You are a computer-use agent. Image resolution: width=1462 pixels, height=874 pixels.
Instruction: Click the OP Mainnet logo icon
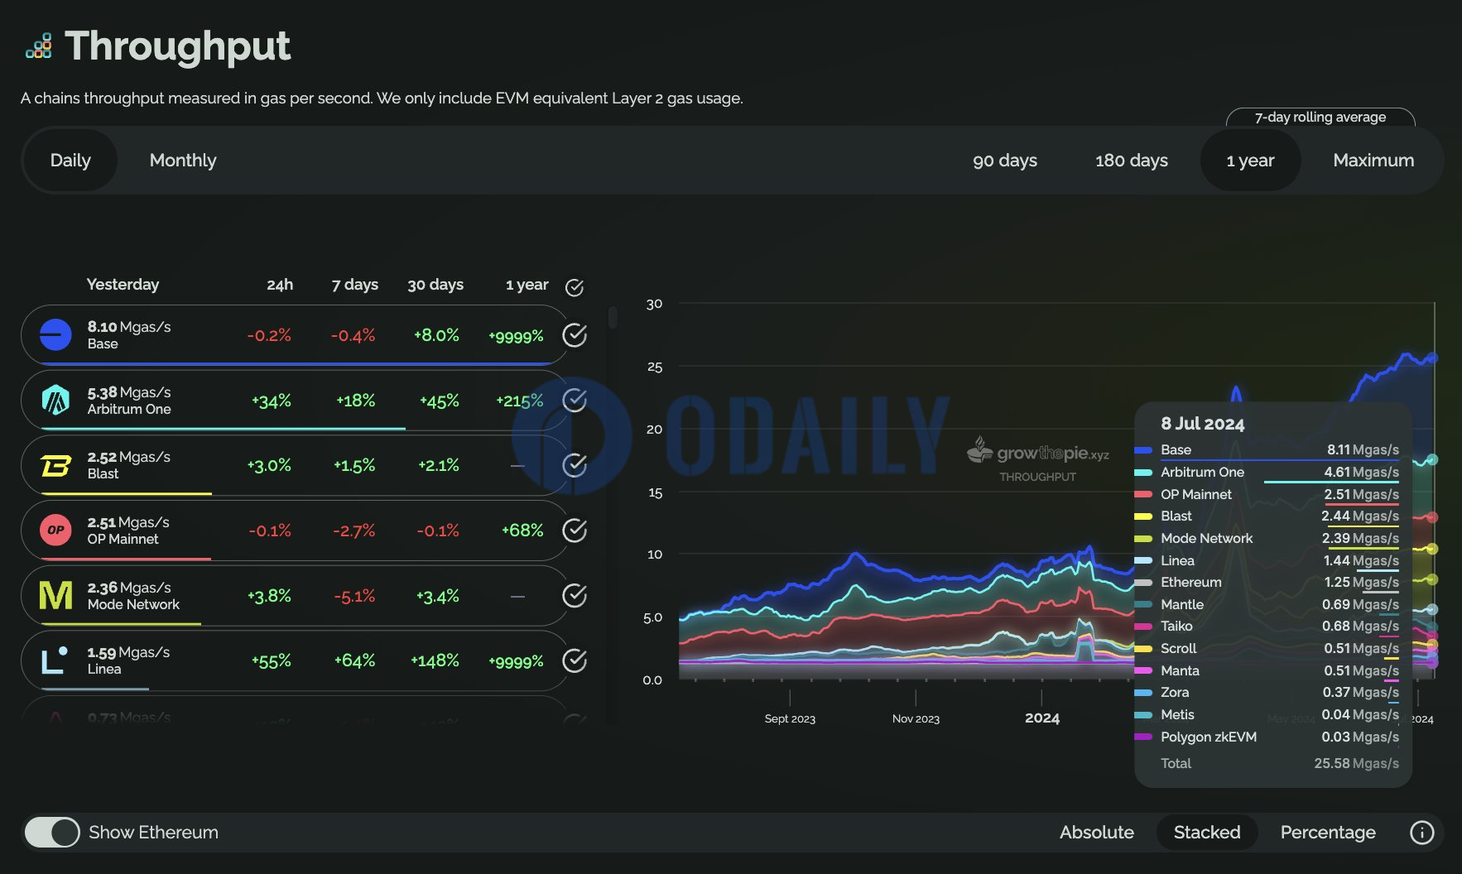[55, 531]
